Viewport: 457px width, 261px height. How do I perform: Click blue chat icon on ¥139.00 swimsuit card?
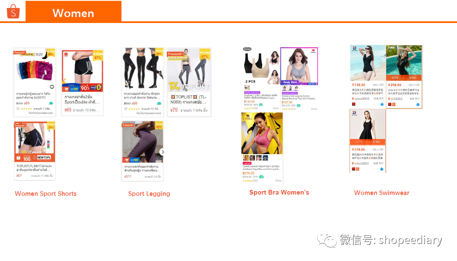point(382,104)
